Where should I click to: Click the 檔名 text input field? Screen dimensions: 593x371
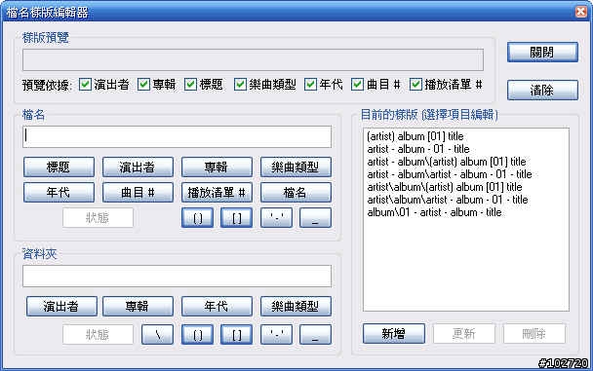177,136
